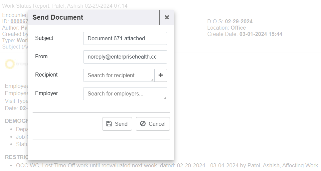Open the encounter ID link 000067
The image size is (321, 171).
[x=19, y=22]
